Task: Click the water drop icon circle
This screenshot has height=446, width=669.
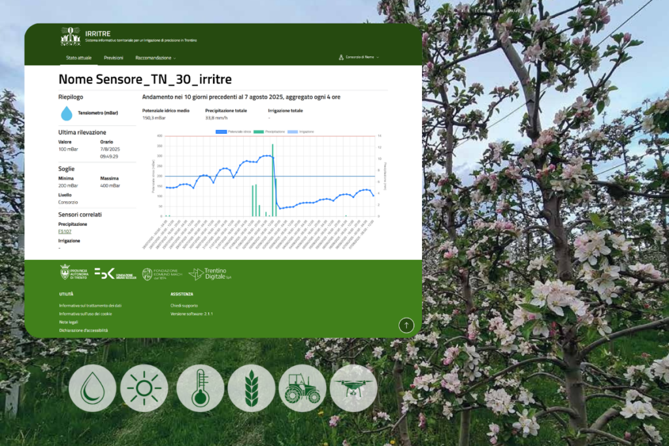Action: (92, 387)
